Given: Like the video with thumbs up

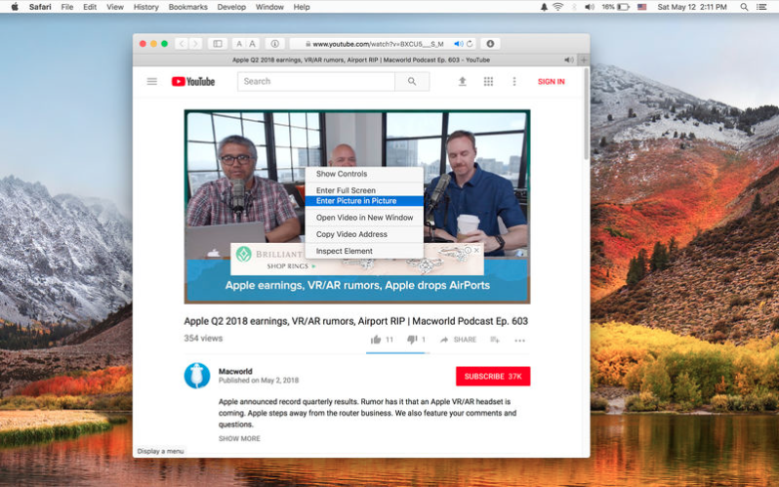Looking at the screenshot, I should tap(376, 340).
